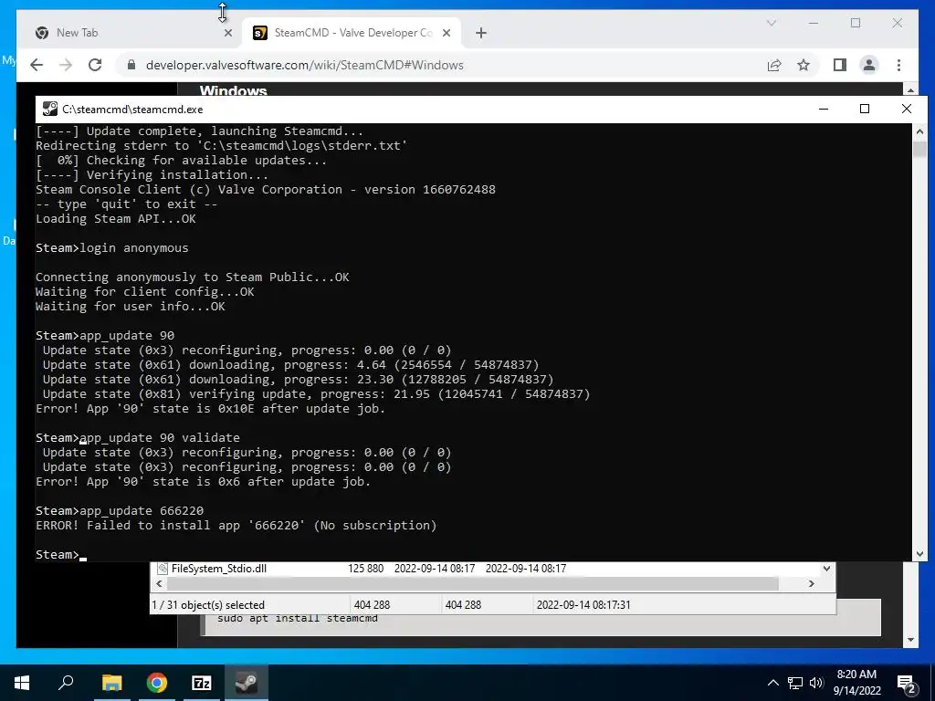The width and height of the screenshot is (935, 701).
Task: Reload the Valve developer page
Action: (95, 65)
